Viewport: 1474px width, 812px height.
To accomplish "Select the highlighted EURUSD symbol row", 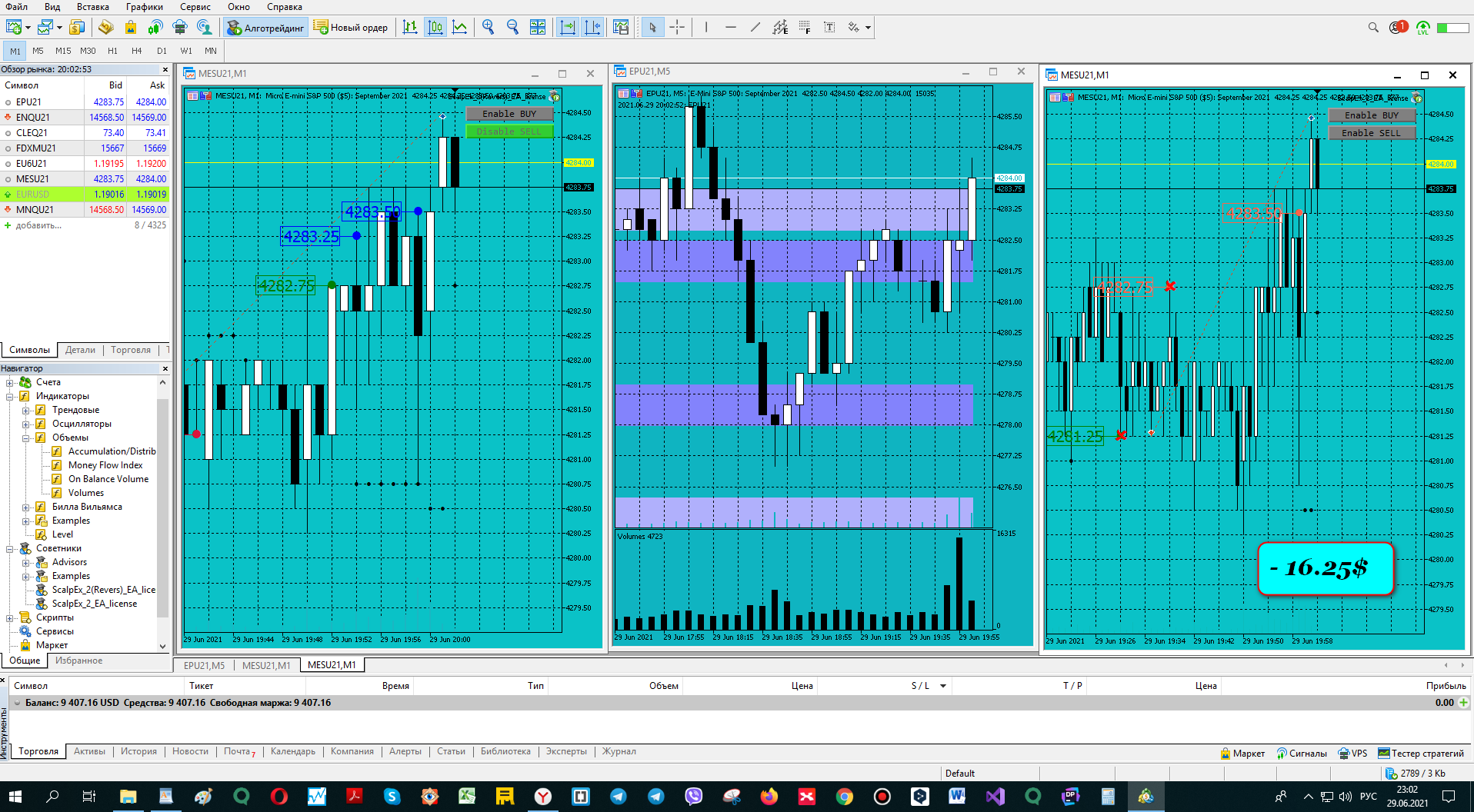I will click(85, 195).
